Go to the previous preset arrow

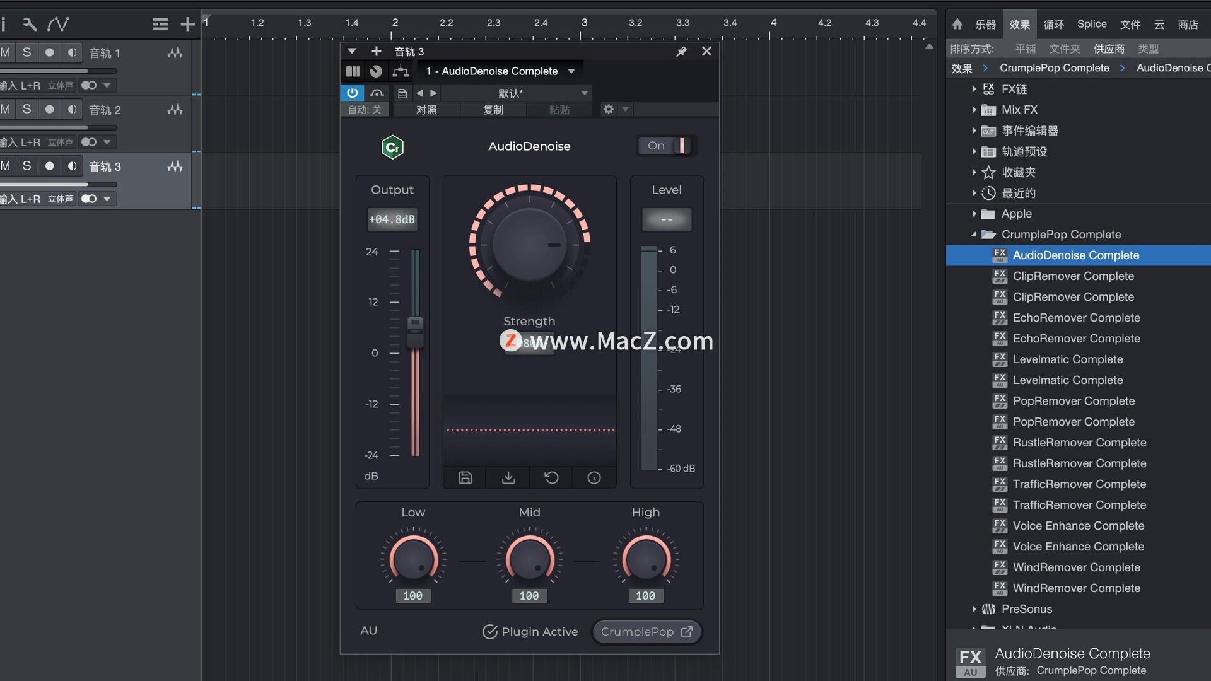click(419, 93)
